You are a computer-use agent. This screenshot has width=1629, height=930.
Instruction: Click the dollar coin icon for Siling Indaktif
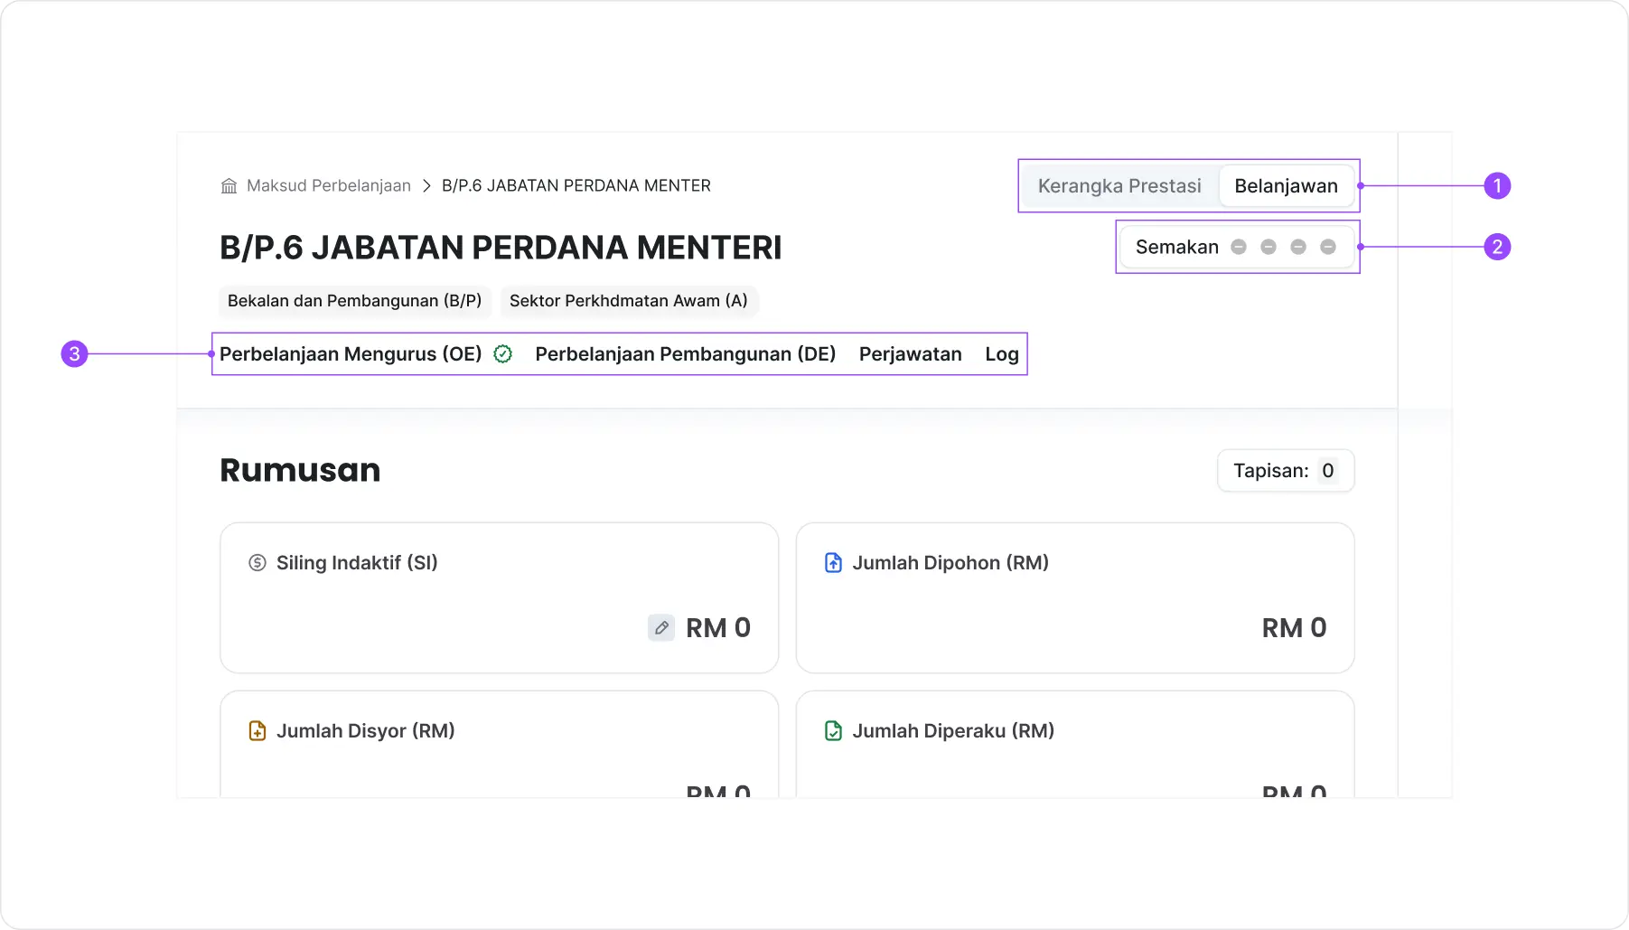click(257, 563)
